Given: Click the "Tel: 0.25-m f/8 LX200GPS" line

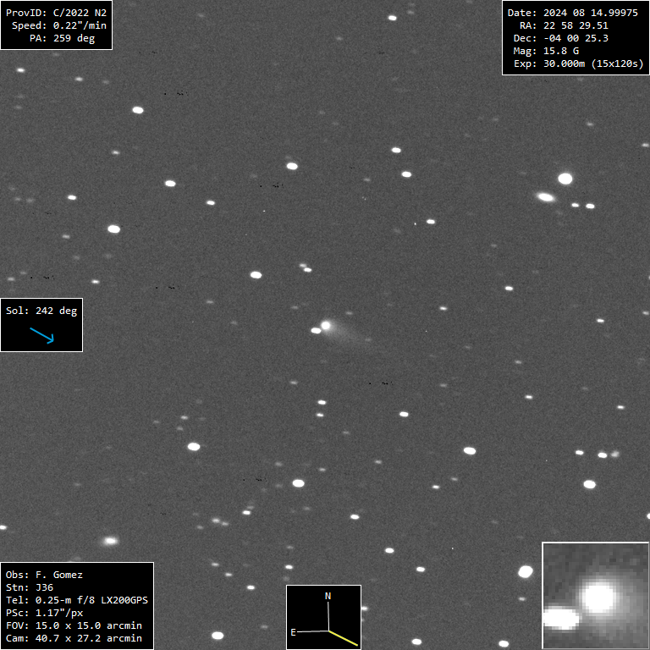Looking at the screenshot, I should 77,600.
